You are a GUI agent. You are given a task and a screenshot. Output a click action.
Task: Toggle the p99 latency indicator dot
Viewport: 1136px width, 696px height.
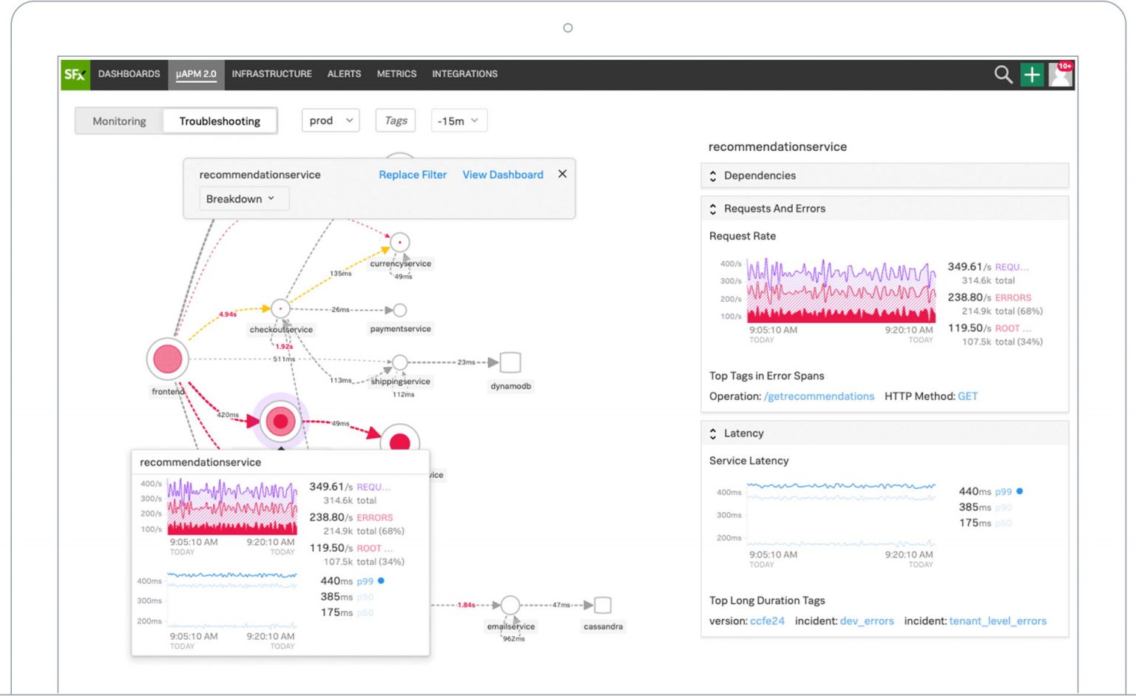(x=1020, y=491)
